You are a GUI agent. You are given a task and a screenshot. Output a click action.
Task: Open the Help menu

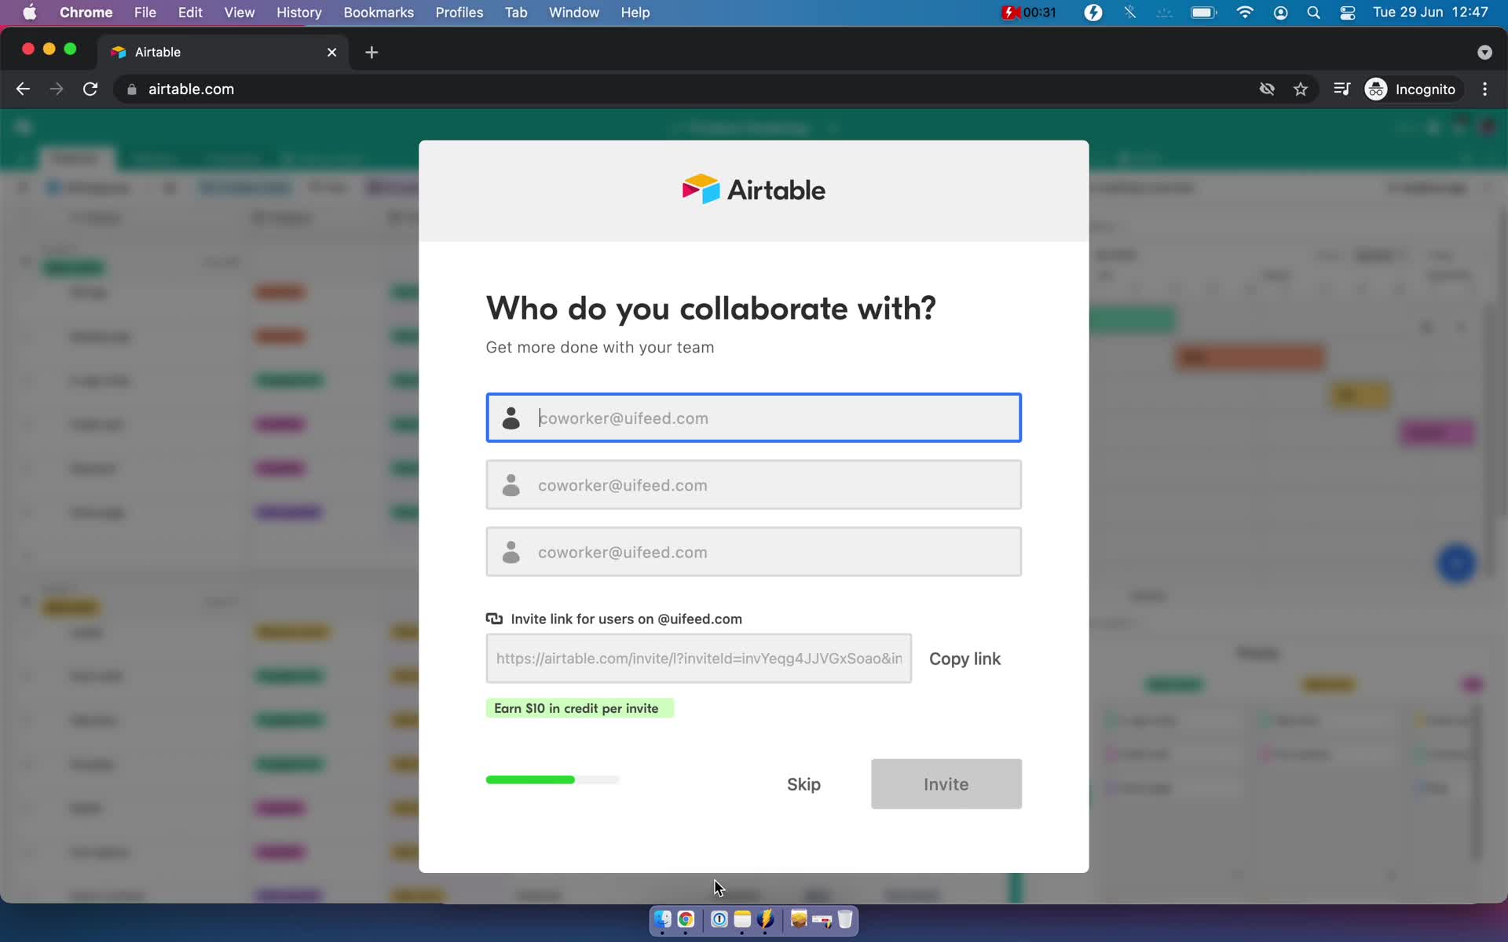[x=635, y=13]
